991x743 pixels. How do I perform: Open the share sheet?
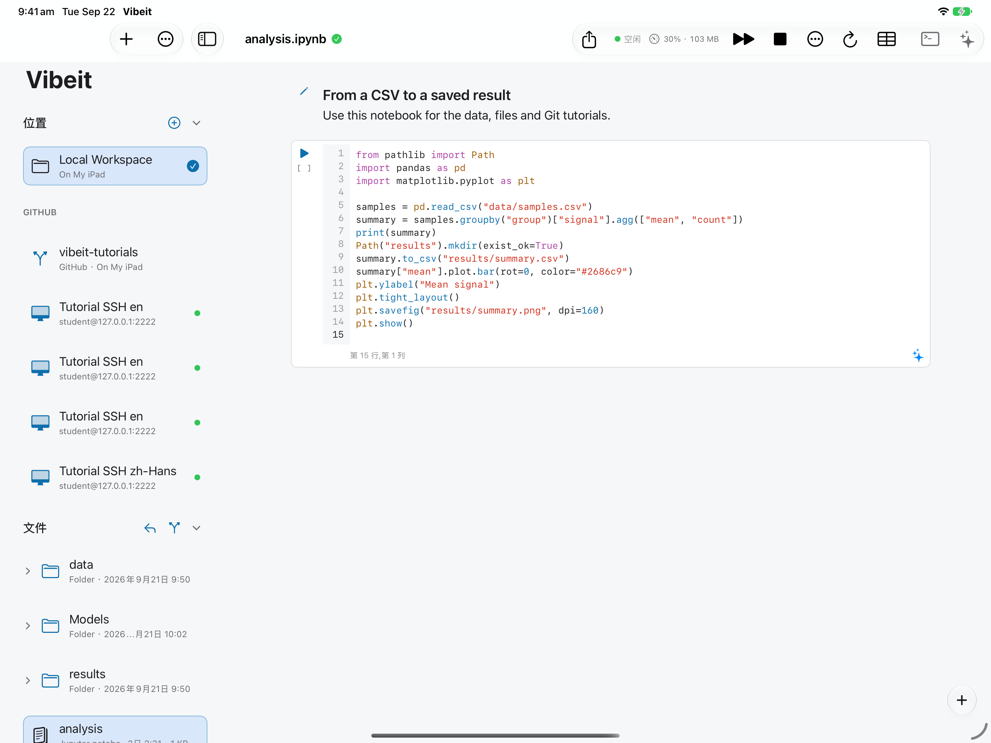pyautogui.click(x=589, y=39)
